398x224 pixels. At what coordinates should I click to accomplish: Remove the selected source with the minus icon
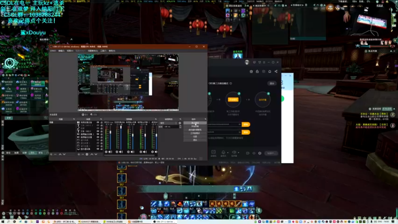[83, 154]
